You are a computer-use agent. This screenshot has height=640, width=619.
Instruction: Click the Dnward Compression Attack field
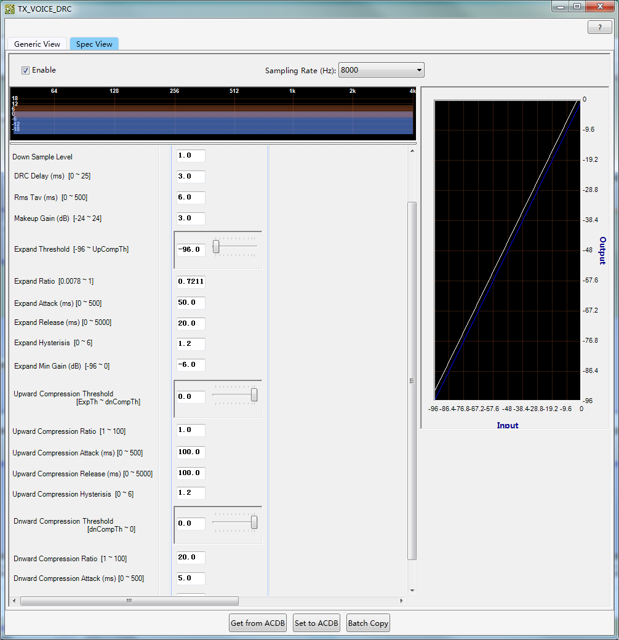pyautogui.click(x=191, y=578)
